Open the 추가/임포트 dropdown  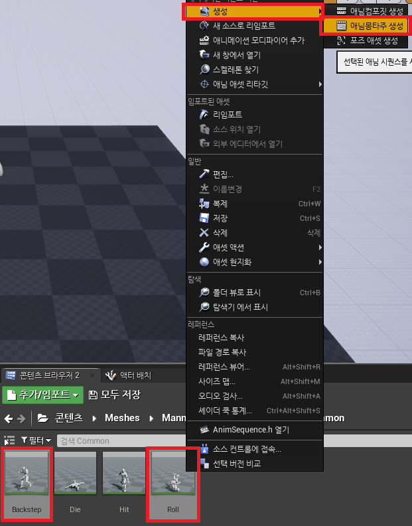[42, 395]
